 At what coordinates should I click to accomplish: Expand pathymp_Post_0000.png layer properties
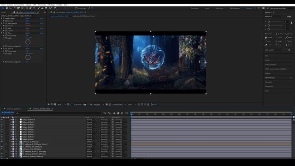(x=11, y=149)
